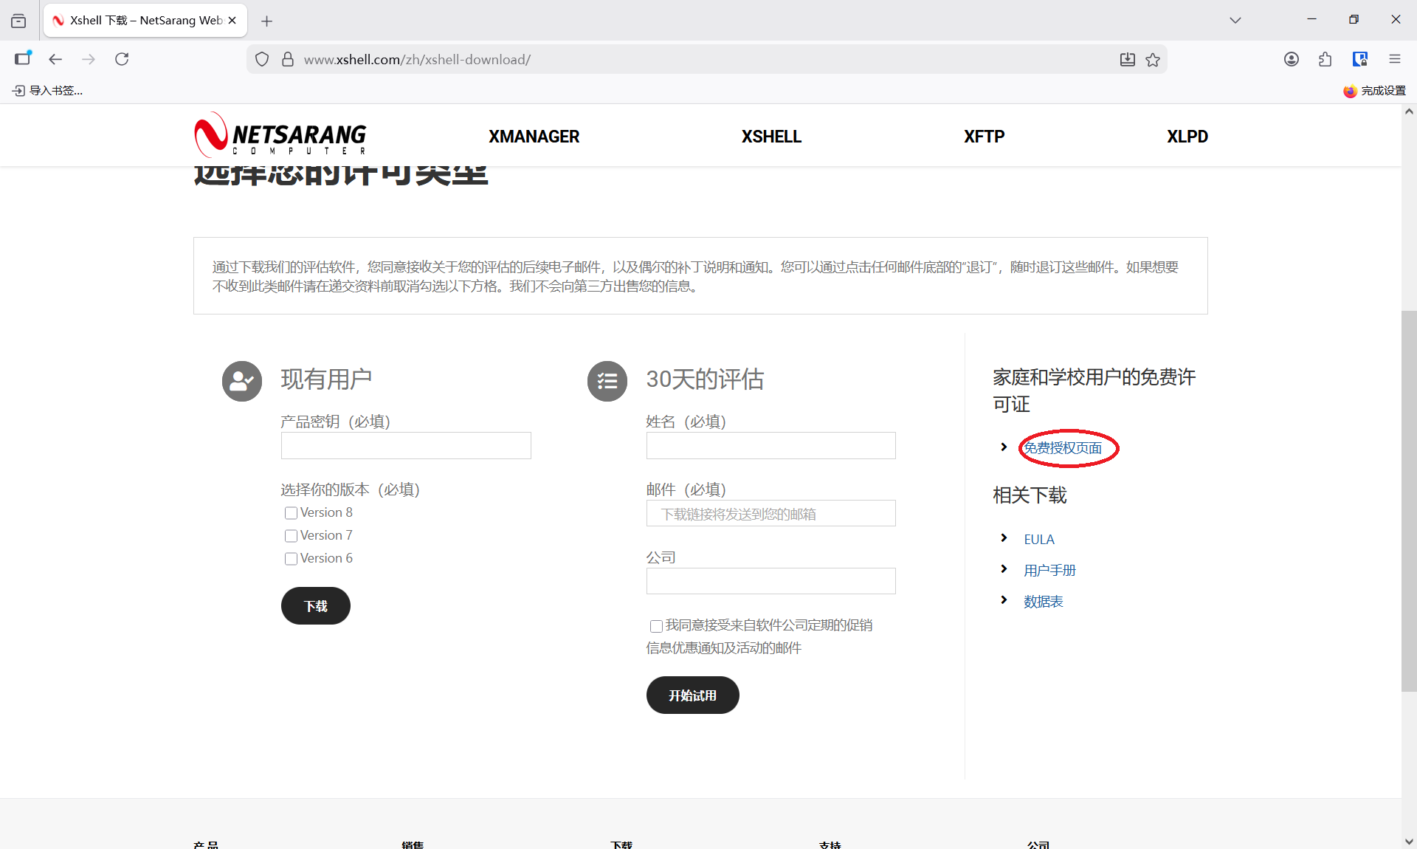Open a new browser tab
Image resolution: width=1417 pixels, height=849 pixels.
[267, 21]
